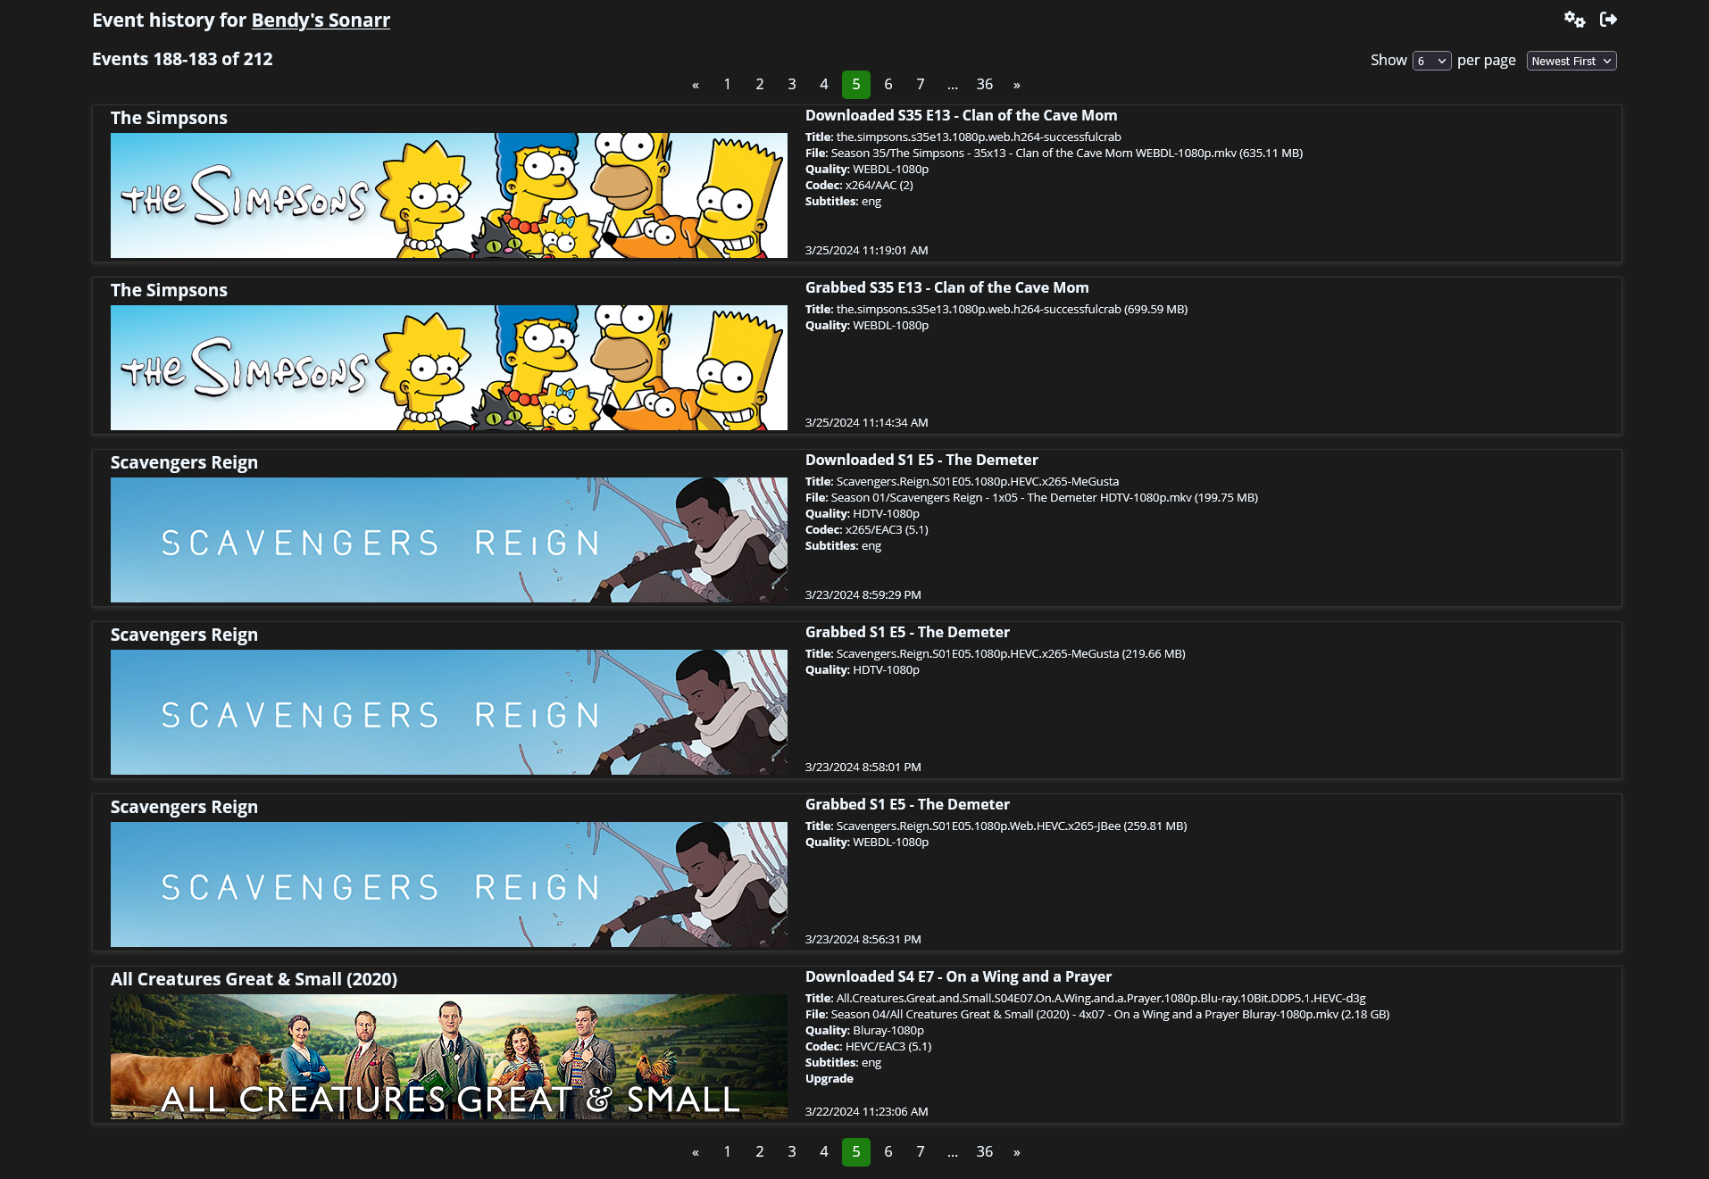Select page 2 in bottom pagination

pos(759,1152)
